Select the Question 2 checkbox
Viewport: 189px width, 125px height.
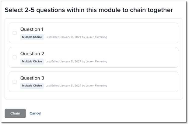click(x=15, y=57)
